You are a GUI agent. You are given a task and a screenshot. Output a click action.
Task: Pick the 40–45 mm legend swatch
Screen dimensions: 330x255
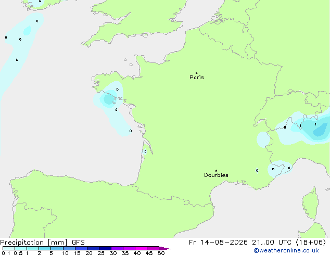pyautogui.click(x=141, y=248)
